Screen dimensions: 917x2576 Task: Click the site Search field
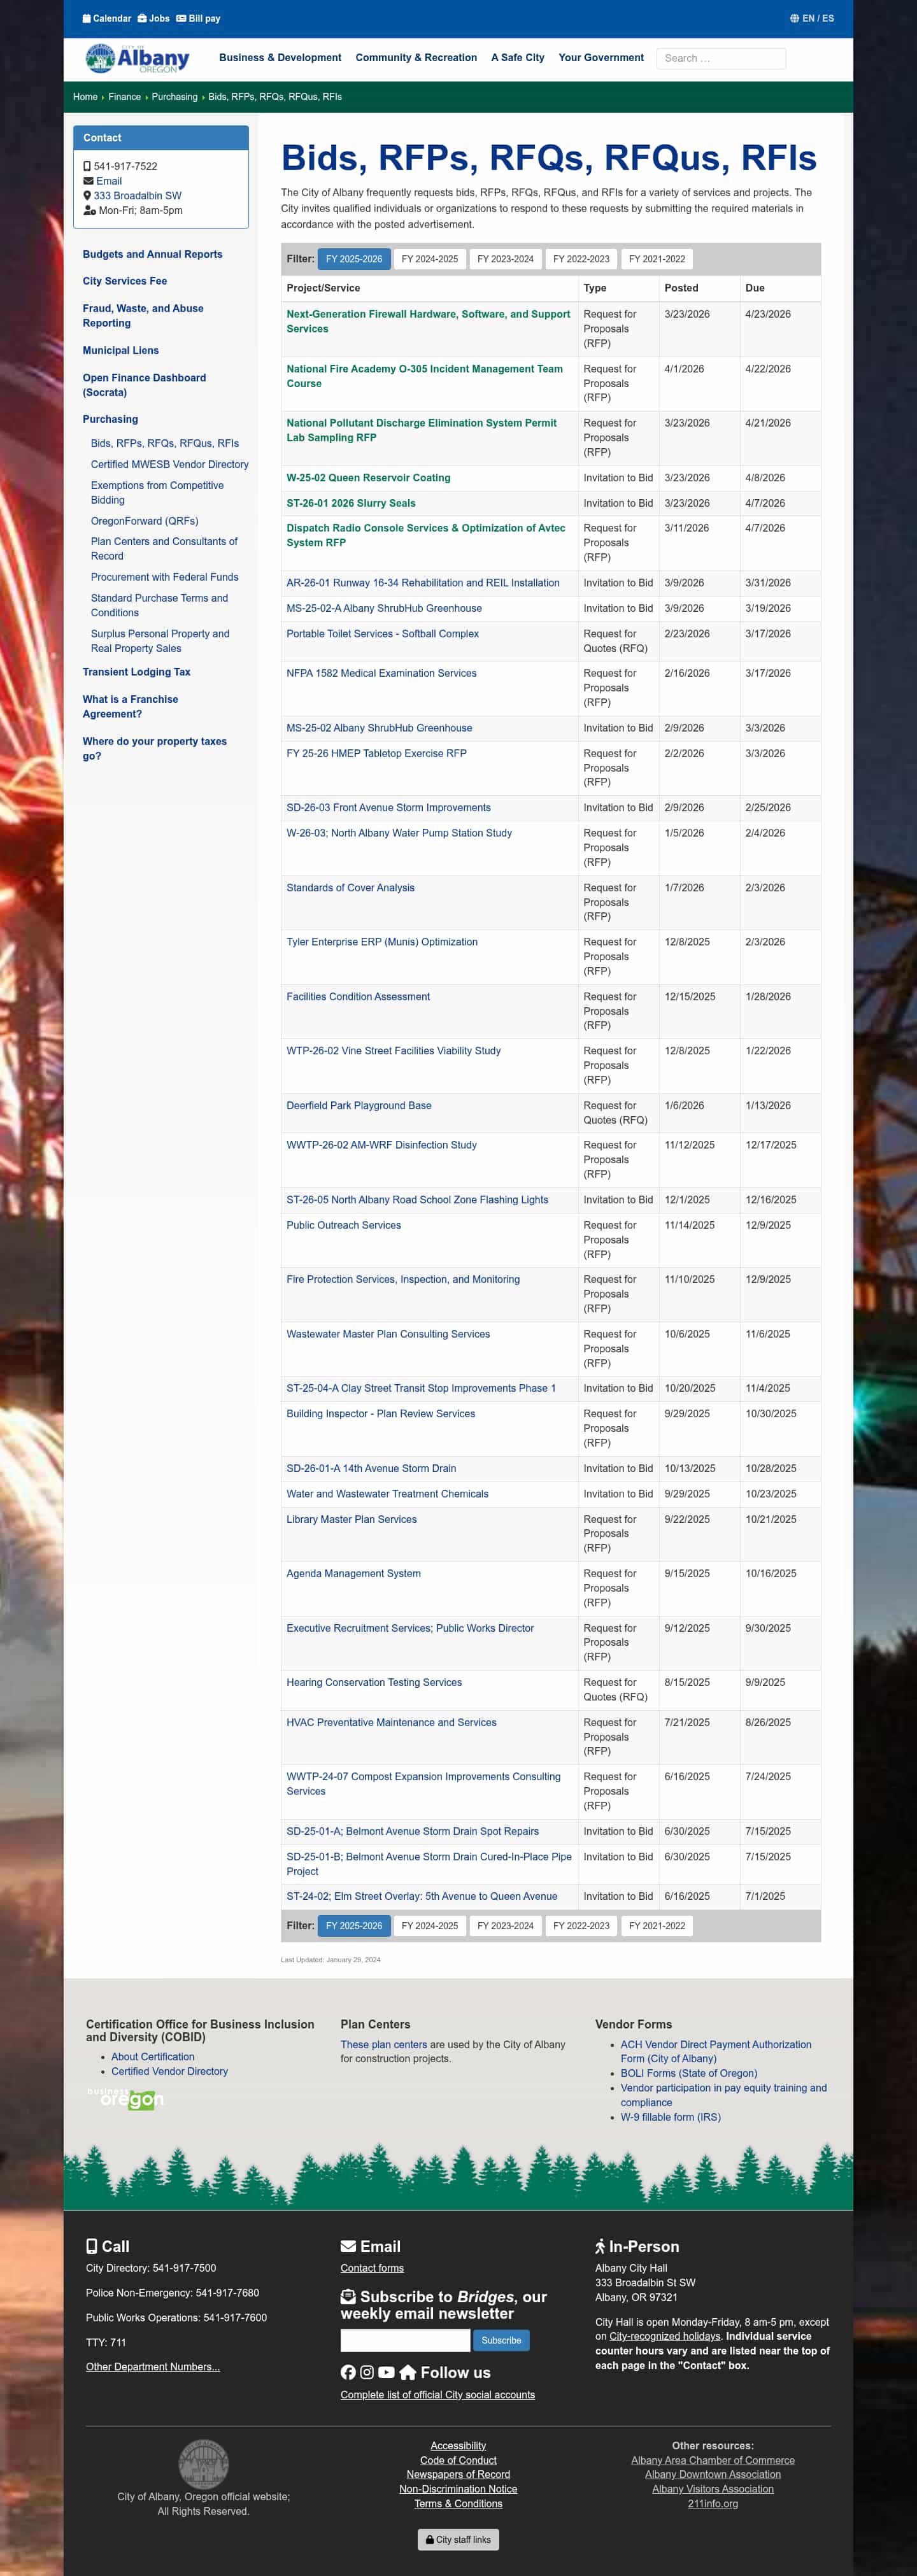[721, 58]
